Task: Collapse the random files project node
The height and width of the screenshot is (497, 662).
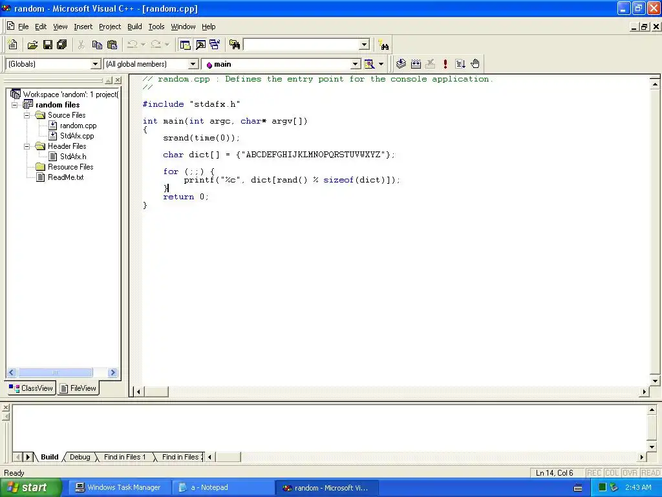Action: 15,105
